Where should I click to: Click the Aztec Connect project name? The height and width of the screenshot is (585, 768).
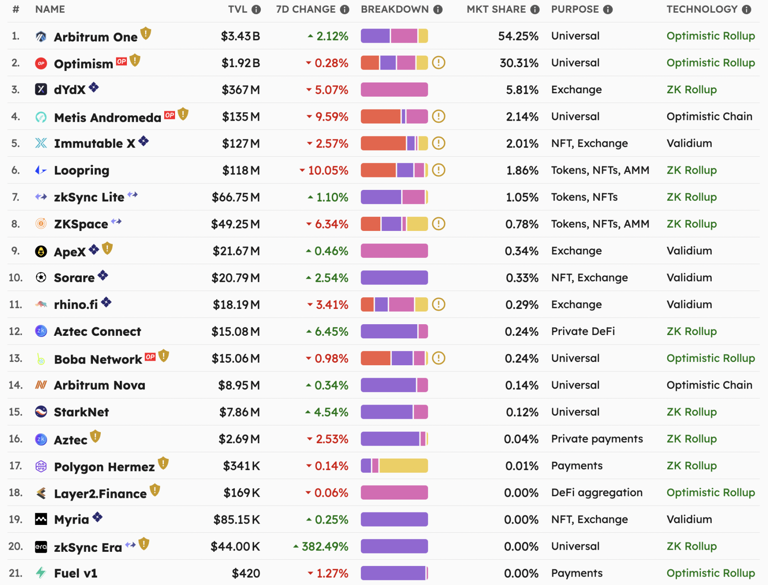point(97,331)
